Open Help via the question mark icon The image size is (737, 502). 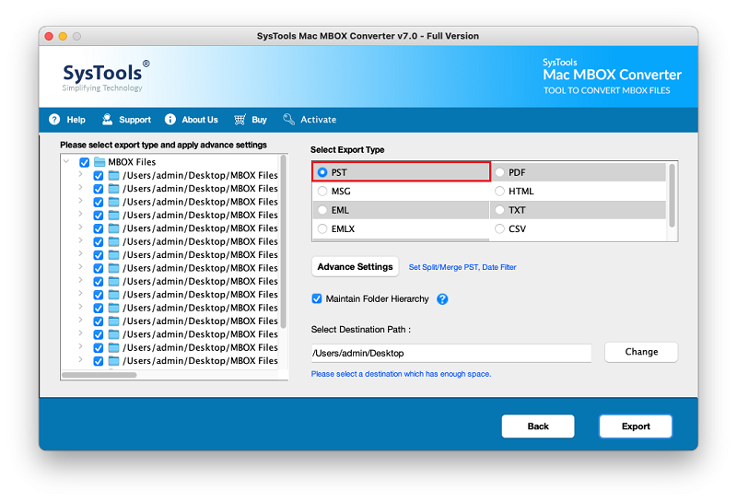[x=54, y=120]
